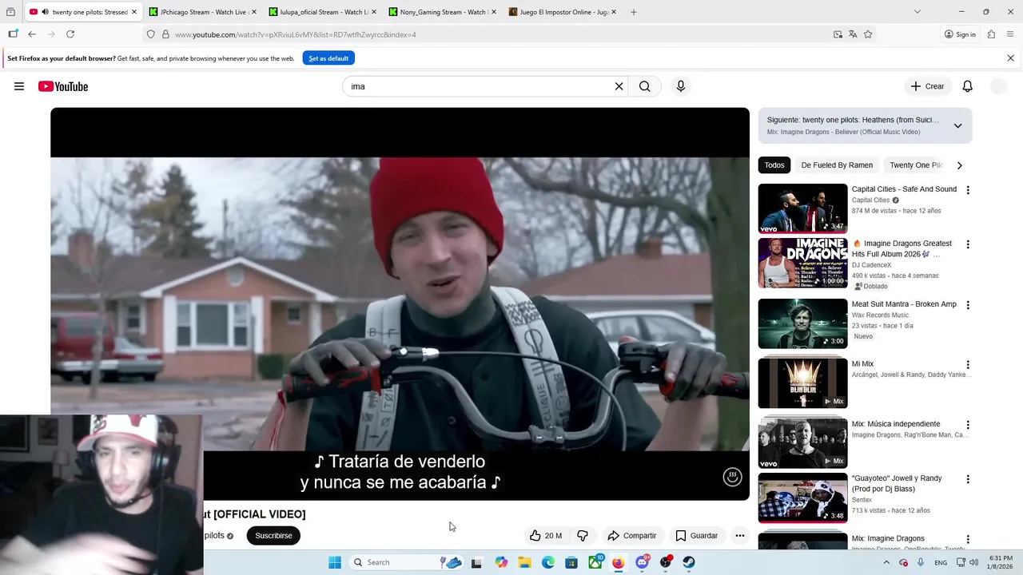Open the round icon on the video corner
The height and width of the screenshot is (575, 1023).
tap(732, 477)
